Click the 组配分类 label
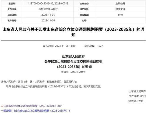 pos(84,9)
